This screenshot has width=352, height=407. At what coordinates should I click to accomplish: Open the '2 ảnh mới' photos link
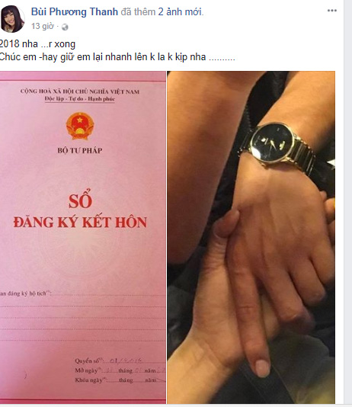181,12
